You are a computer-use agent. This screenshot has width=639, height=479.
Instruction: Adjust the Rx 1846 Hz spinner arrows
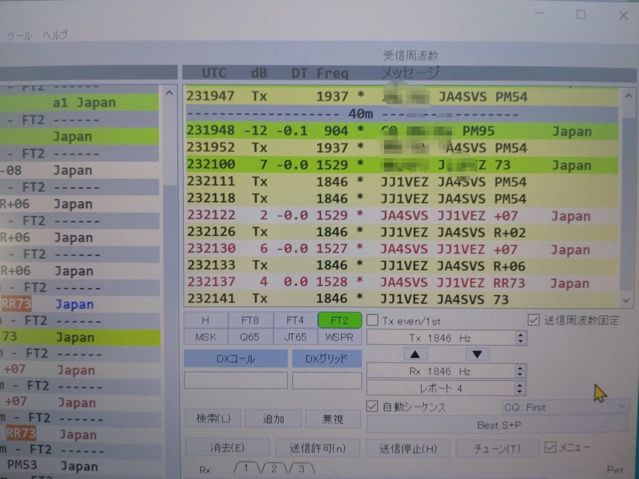[x=521, y=371]
